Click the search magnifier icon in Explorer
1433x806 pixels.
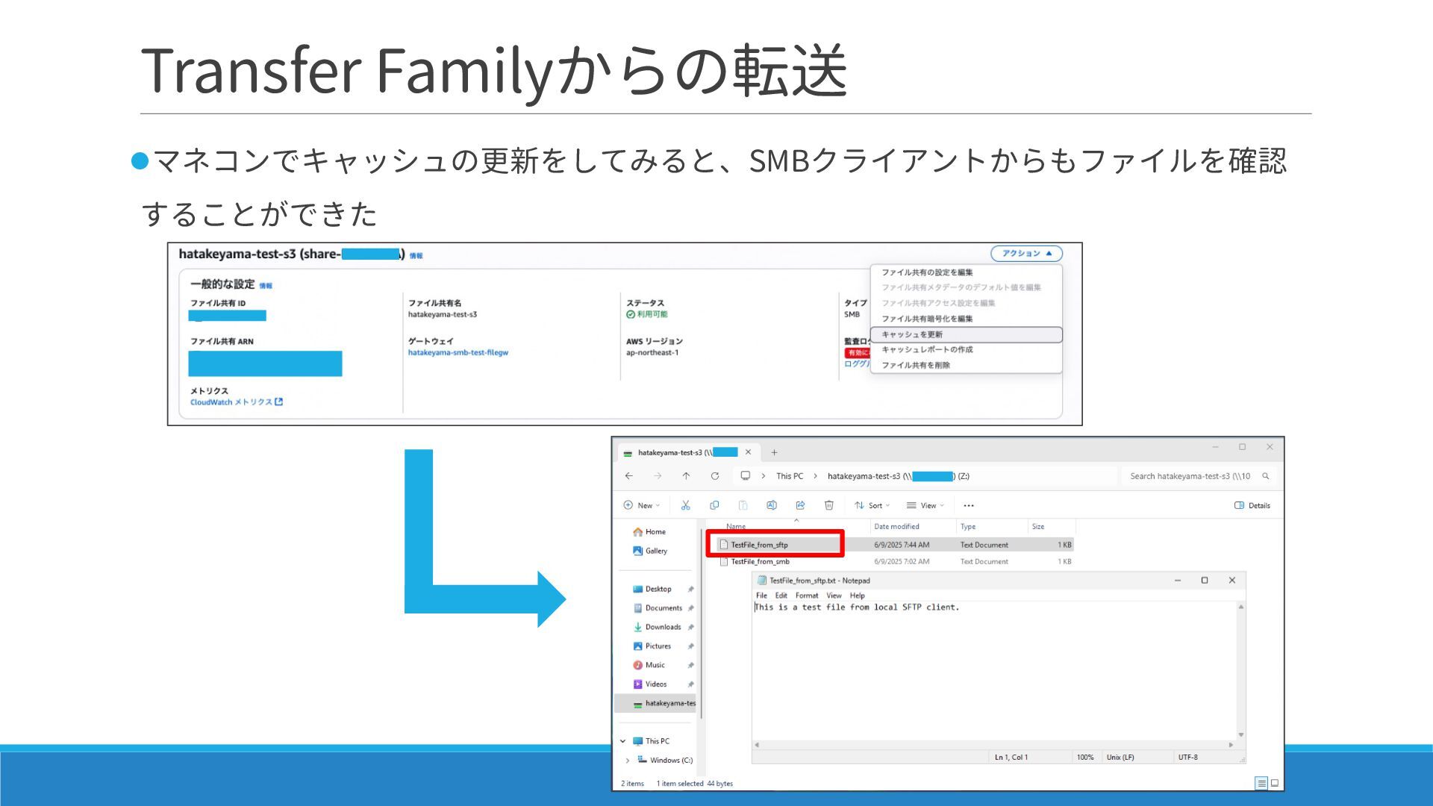(1266, 476)
